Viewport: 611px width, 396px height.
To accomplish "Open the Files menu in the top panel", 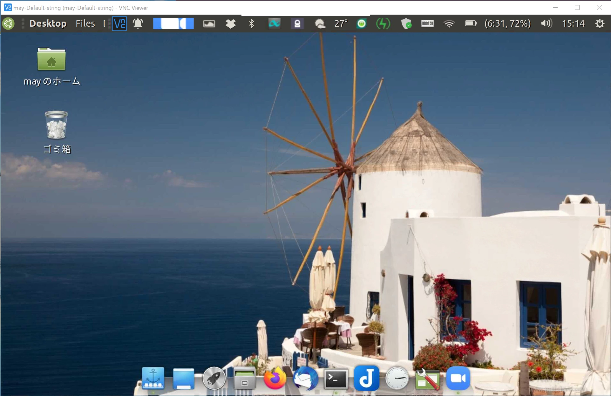I will (x=85, y=24).
